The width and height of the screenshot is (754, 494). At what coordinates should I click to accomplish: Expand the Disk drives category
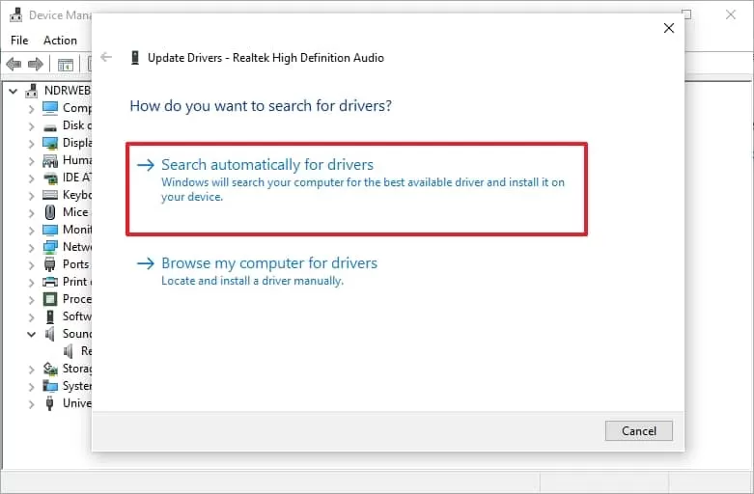pos(32,125)
